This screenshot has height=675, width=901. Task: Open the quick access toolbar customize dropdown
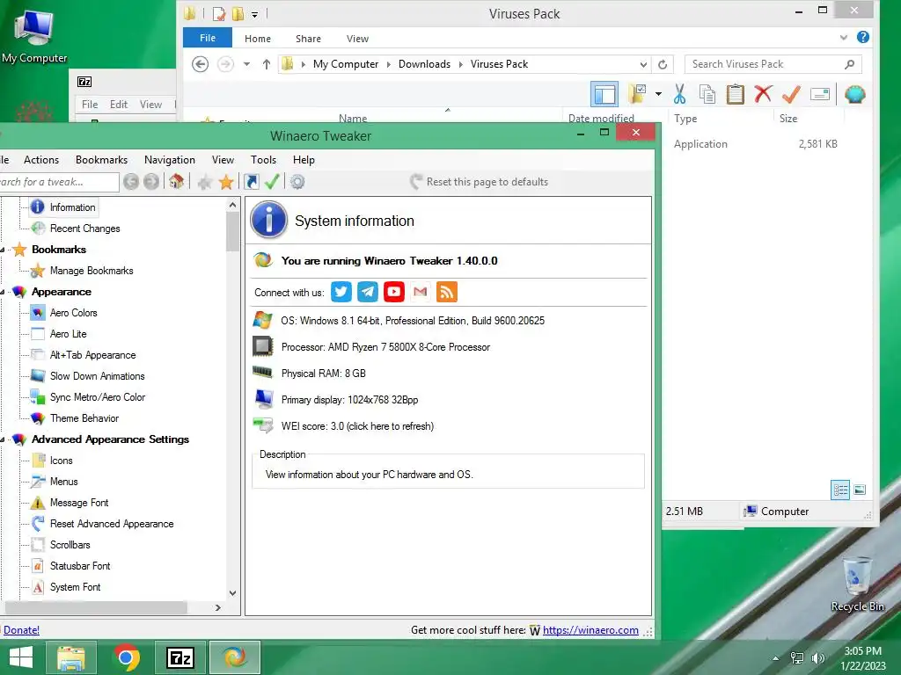click(254, 14)
